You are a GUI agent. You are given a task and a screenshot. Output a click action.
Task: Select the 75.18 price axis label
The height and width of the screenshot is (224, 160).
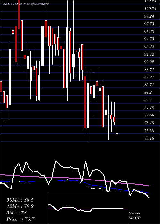149,138
